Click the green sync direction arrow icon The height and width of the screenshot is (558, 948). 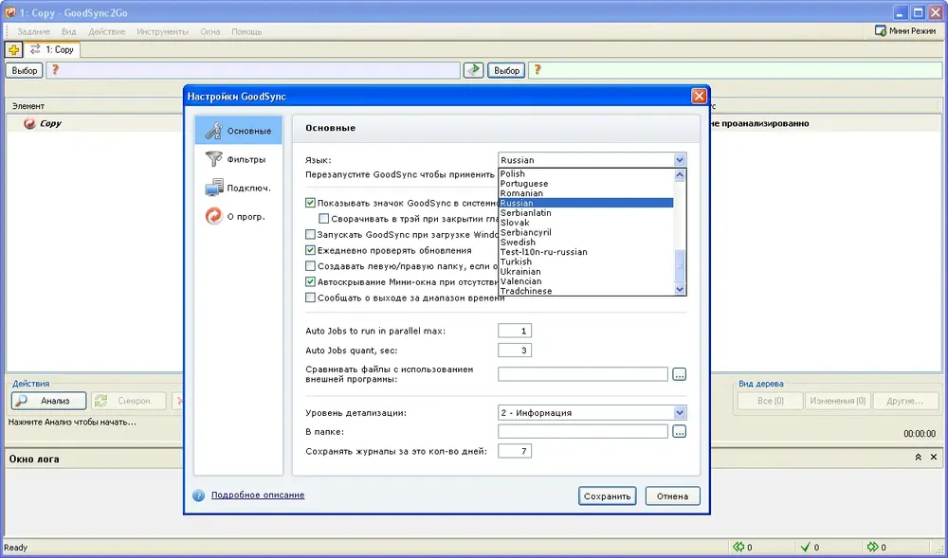473,70
